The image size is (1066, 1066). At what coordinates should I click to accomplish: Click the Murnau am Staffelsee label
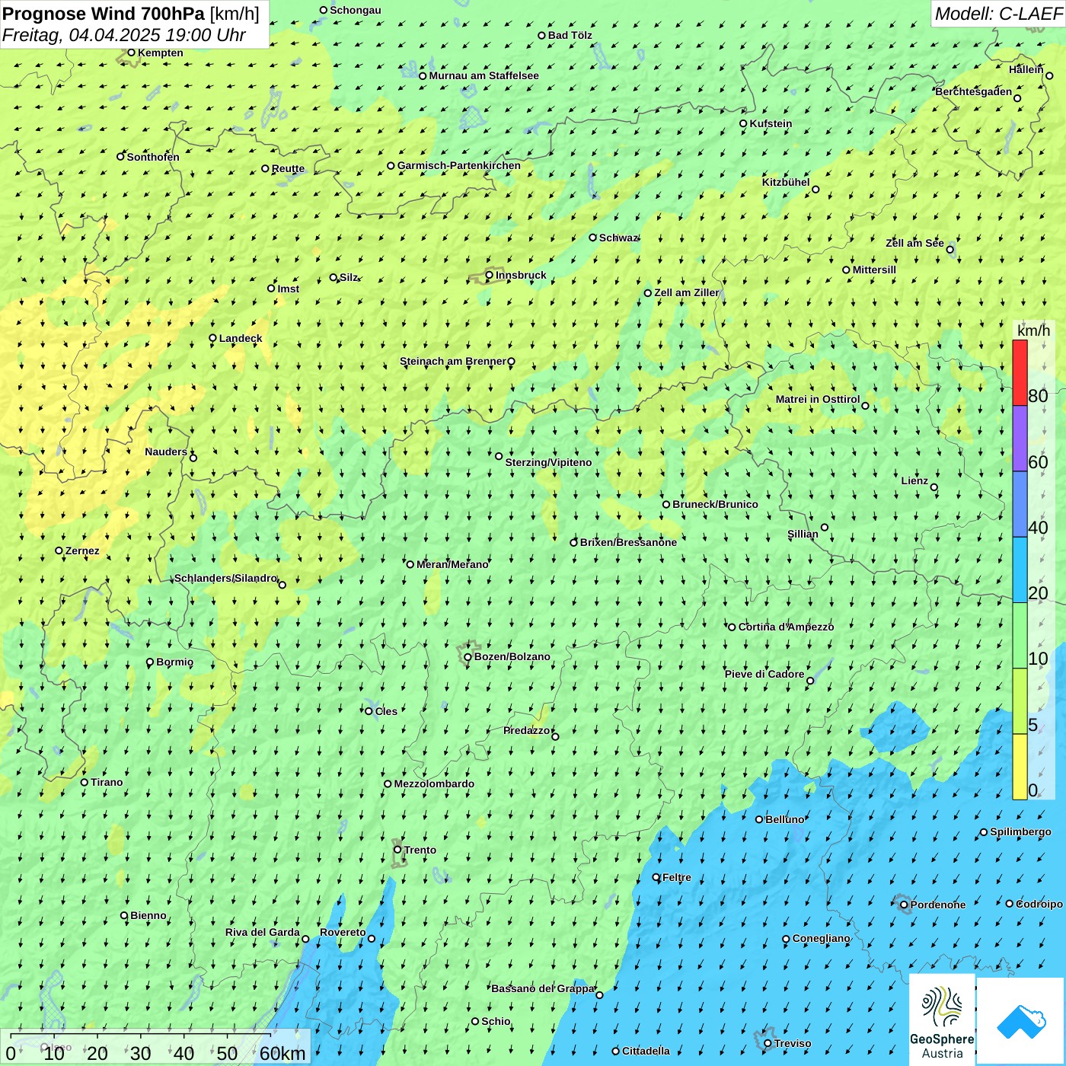point(484,75)
